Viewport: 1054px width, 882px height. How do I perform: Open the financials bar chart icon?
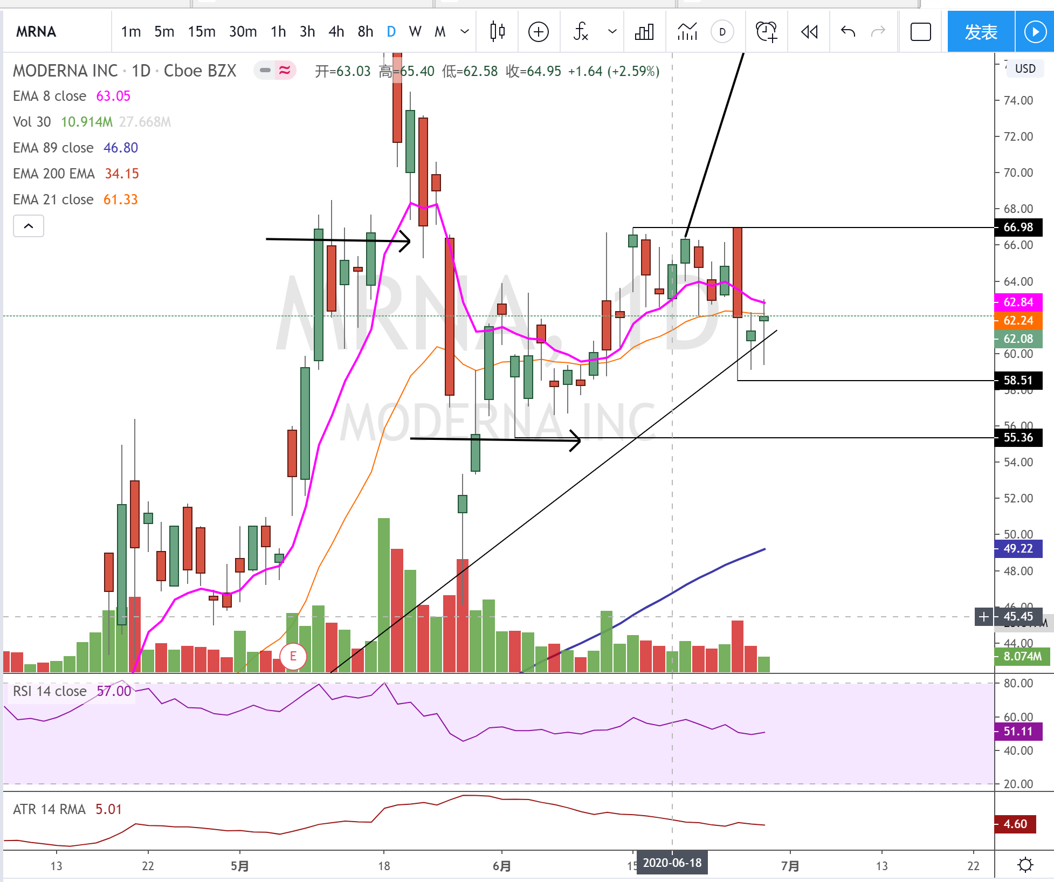pyautogui.click(x=644, y=32)
